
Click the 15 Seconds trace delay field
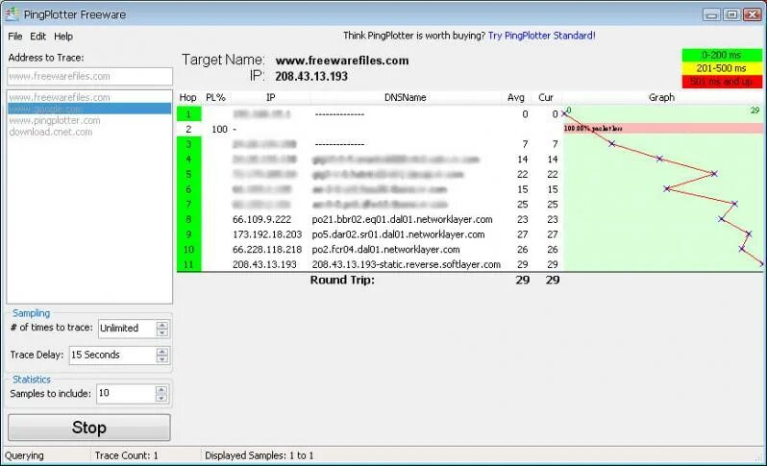pos(112,355)
